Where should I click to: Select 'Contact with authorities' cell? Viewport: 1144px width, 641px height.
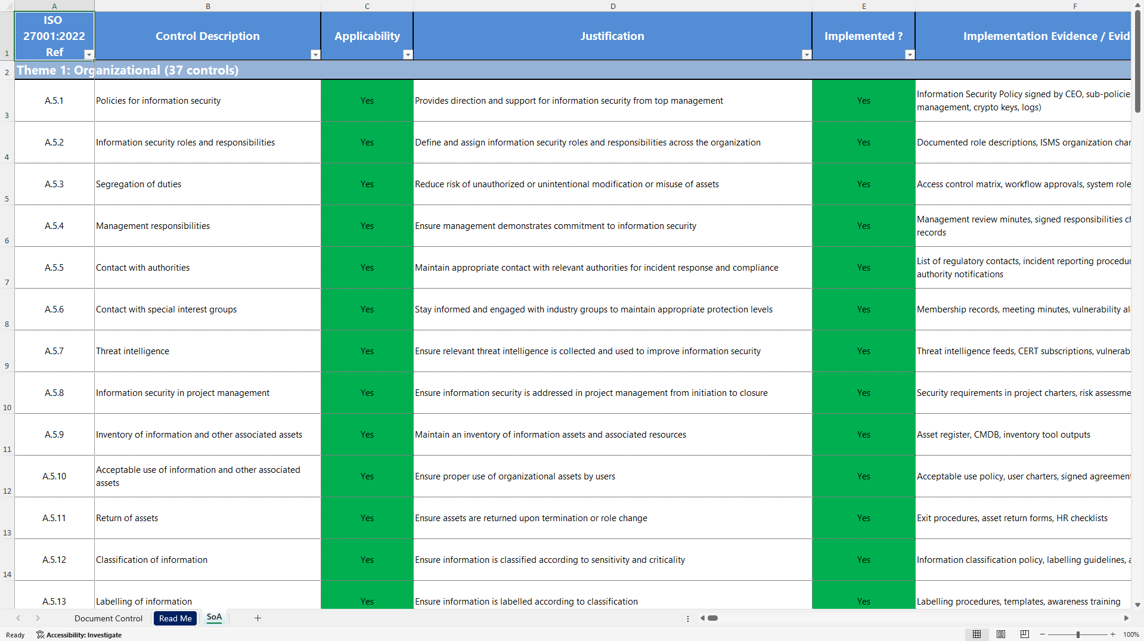(207, 268)
